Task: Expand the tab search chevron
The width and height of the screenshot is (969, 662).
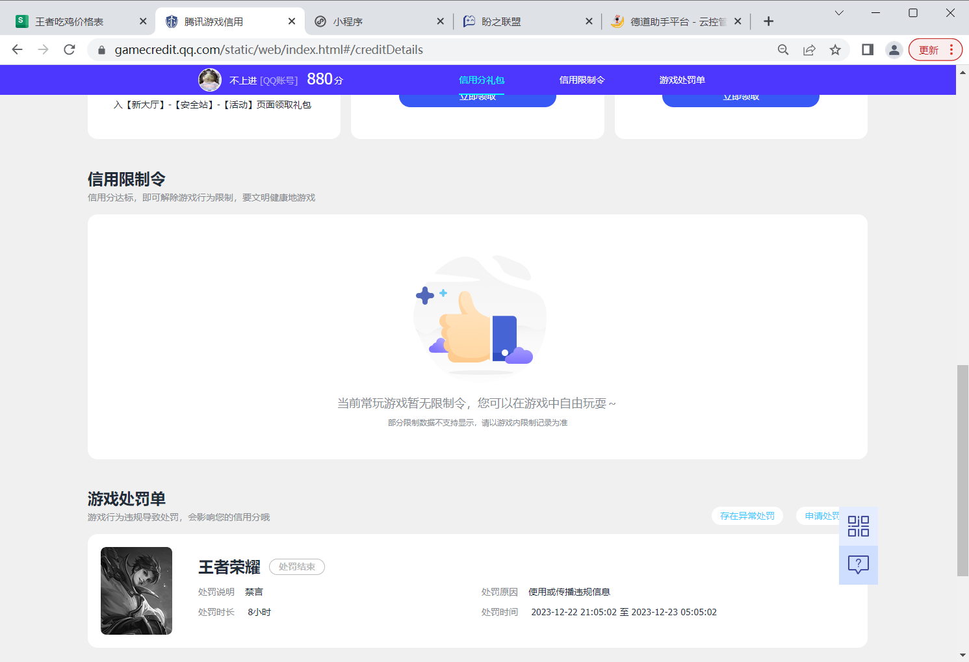Action: tap(839, 13)
